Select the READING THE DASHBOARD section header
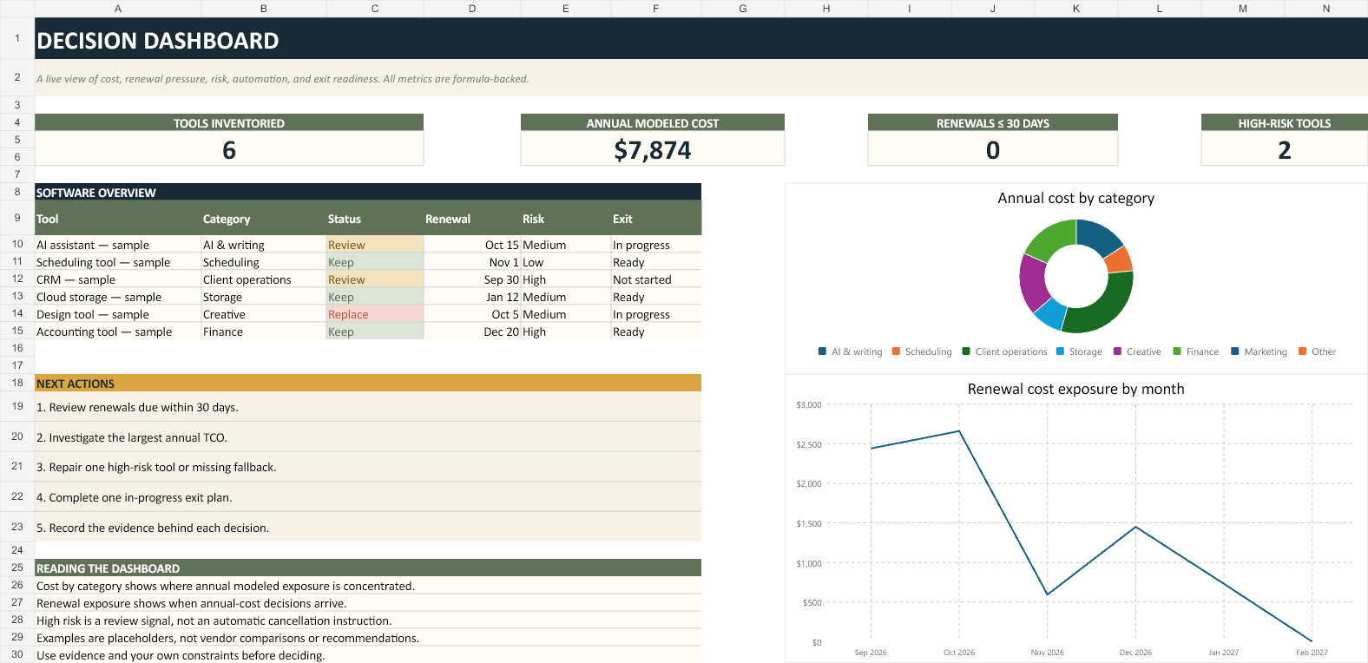 (368, 568)
